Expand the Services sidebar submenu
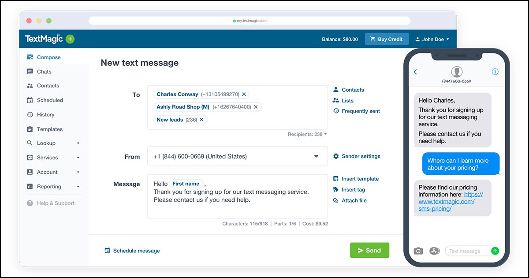The image size is (529, 278). (x=78, y=158)
